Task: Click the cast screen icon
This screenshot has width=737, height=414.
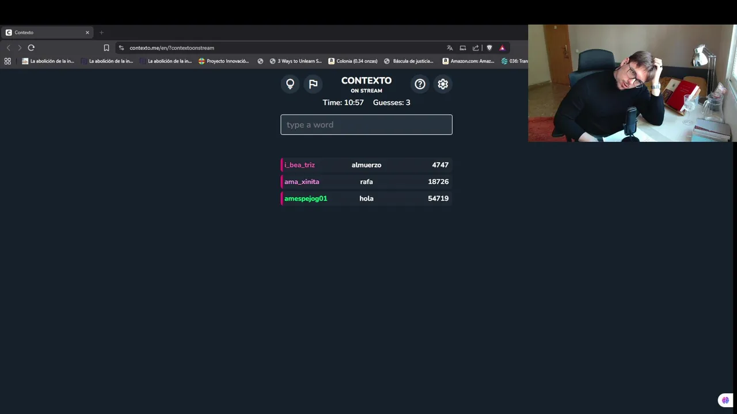Action: (462, 48)
